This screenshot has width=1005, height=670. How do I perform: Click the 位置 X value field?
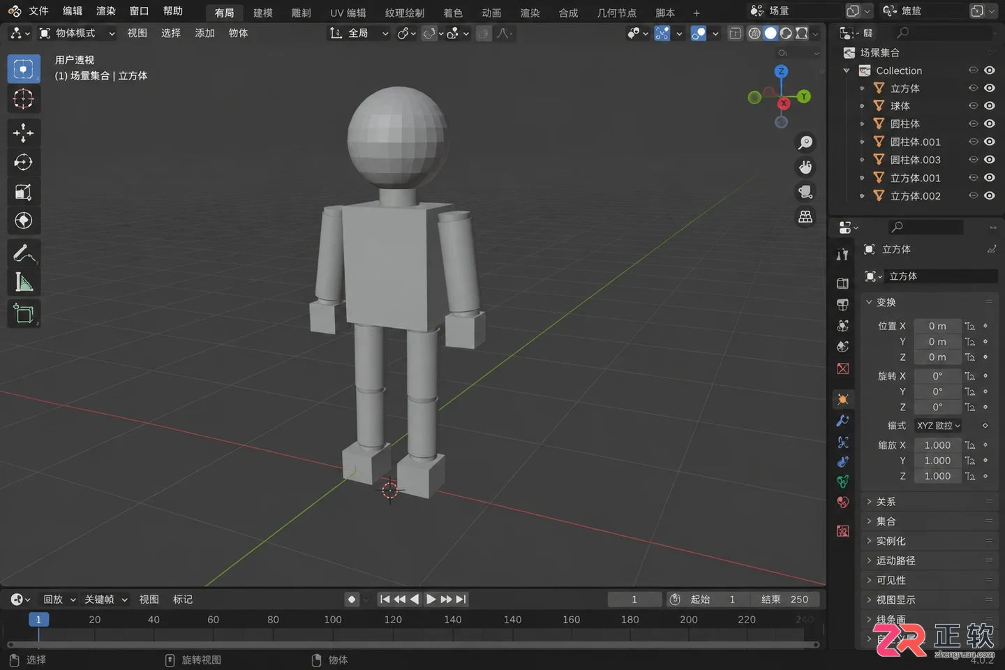pos(937,326)
